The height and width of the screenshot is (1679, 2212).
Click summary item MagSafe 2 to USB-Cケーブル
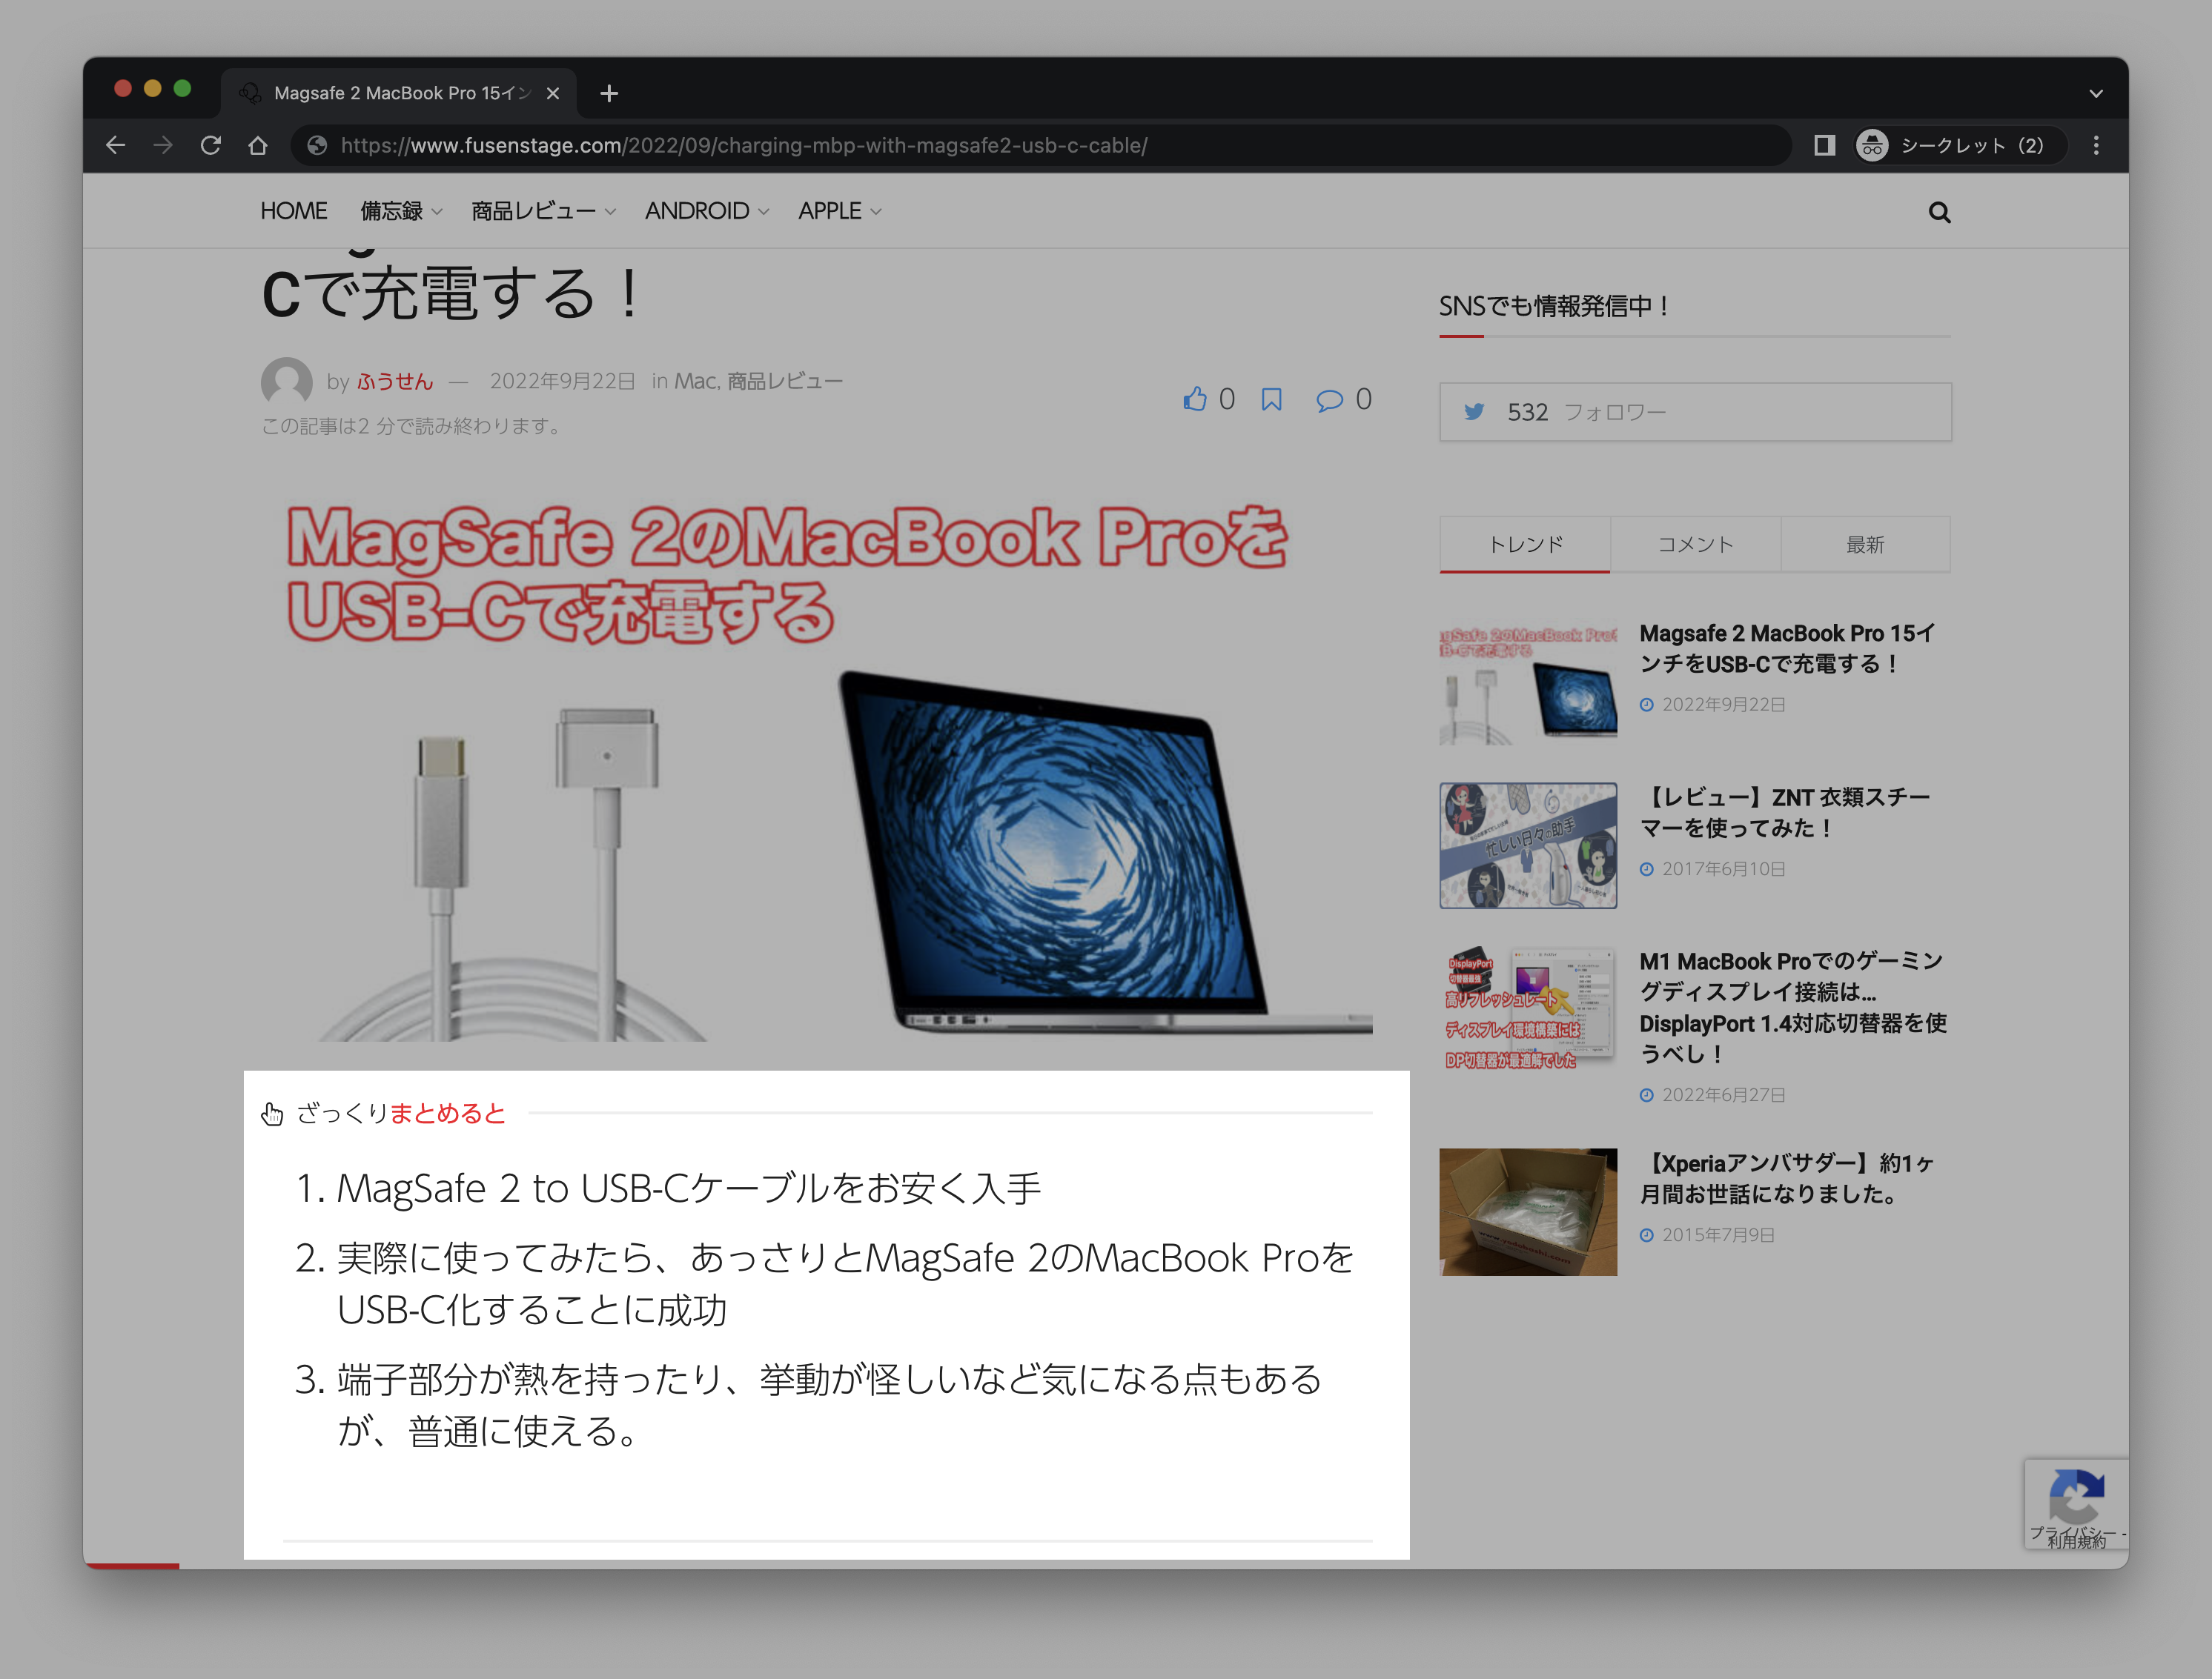tap(689, 1188)
